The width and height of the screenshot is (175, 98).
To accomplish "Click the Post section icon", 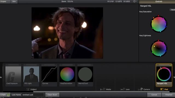I will [x=162, y=89].
